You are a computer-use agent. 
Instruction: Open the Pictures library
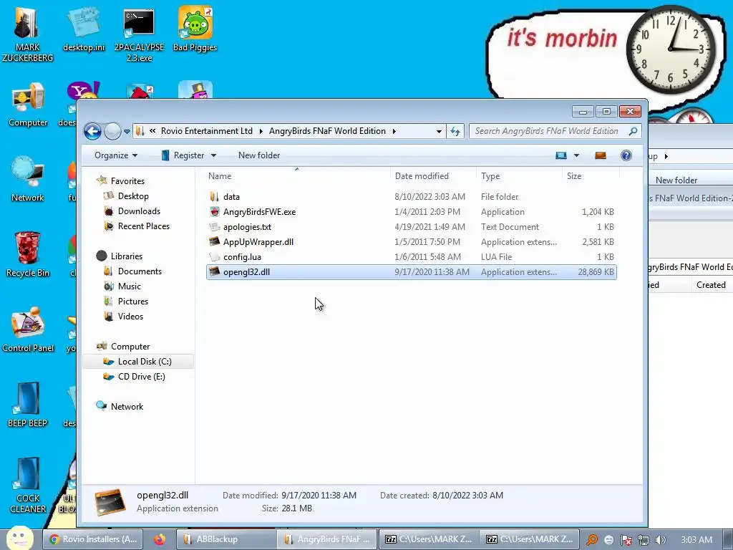click(x=132, y=301)
